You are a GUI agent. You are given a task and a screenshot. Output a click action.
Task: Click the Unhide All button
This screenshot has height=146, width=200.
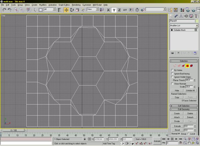pyautogui.click(x=191, y=91)
